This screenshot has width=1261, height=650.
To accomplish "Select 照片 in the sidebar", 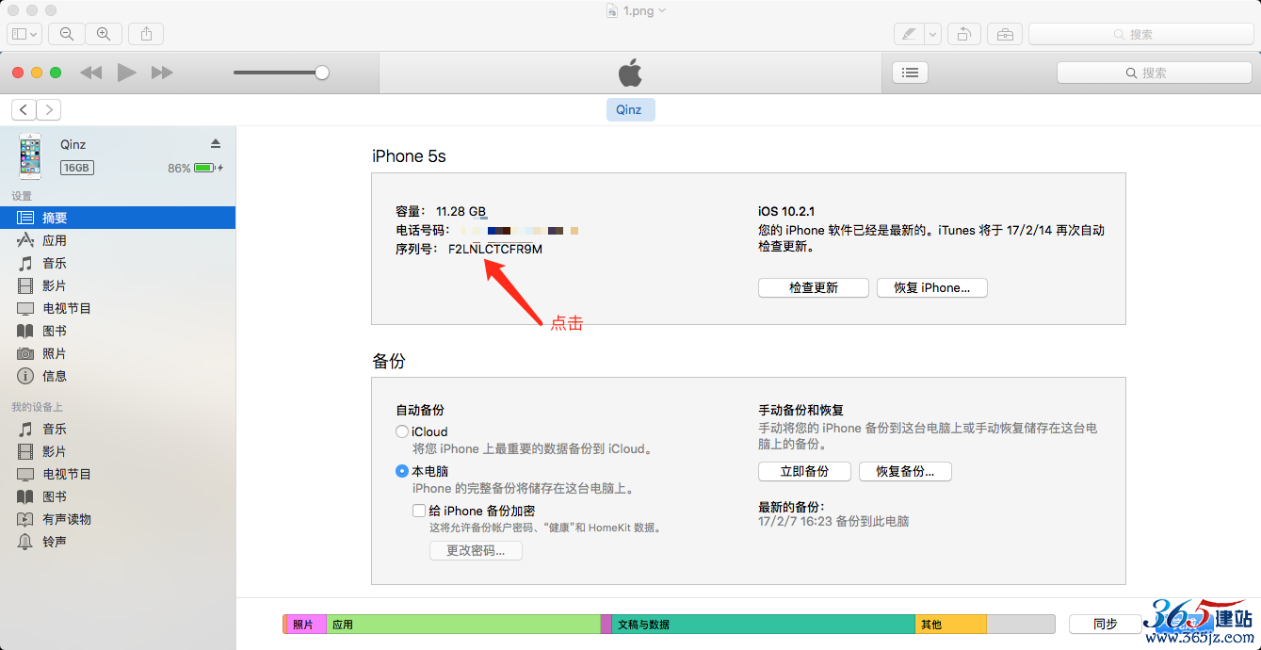I will (x=118, y=353).
